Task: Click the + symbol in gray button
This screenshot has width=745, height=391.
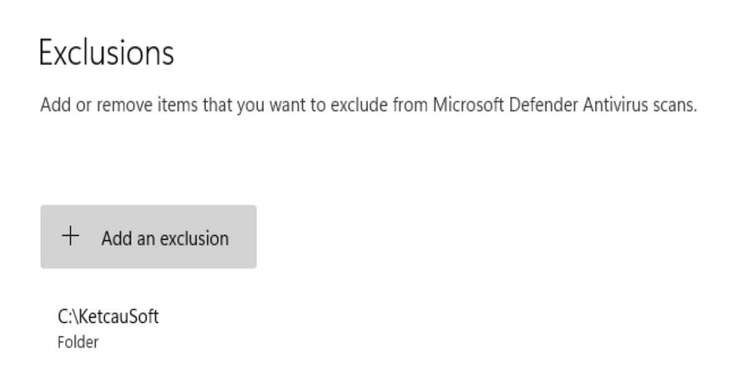Action: click(71, 237)
